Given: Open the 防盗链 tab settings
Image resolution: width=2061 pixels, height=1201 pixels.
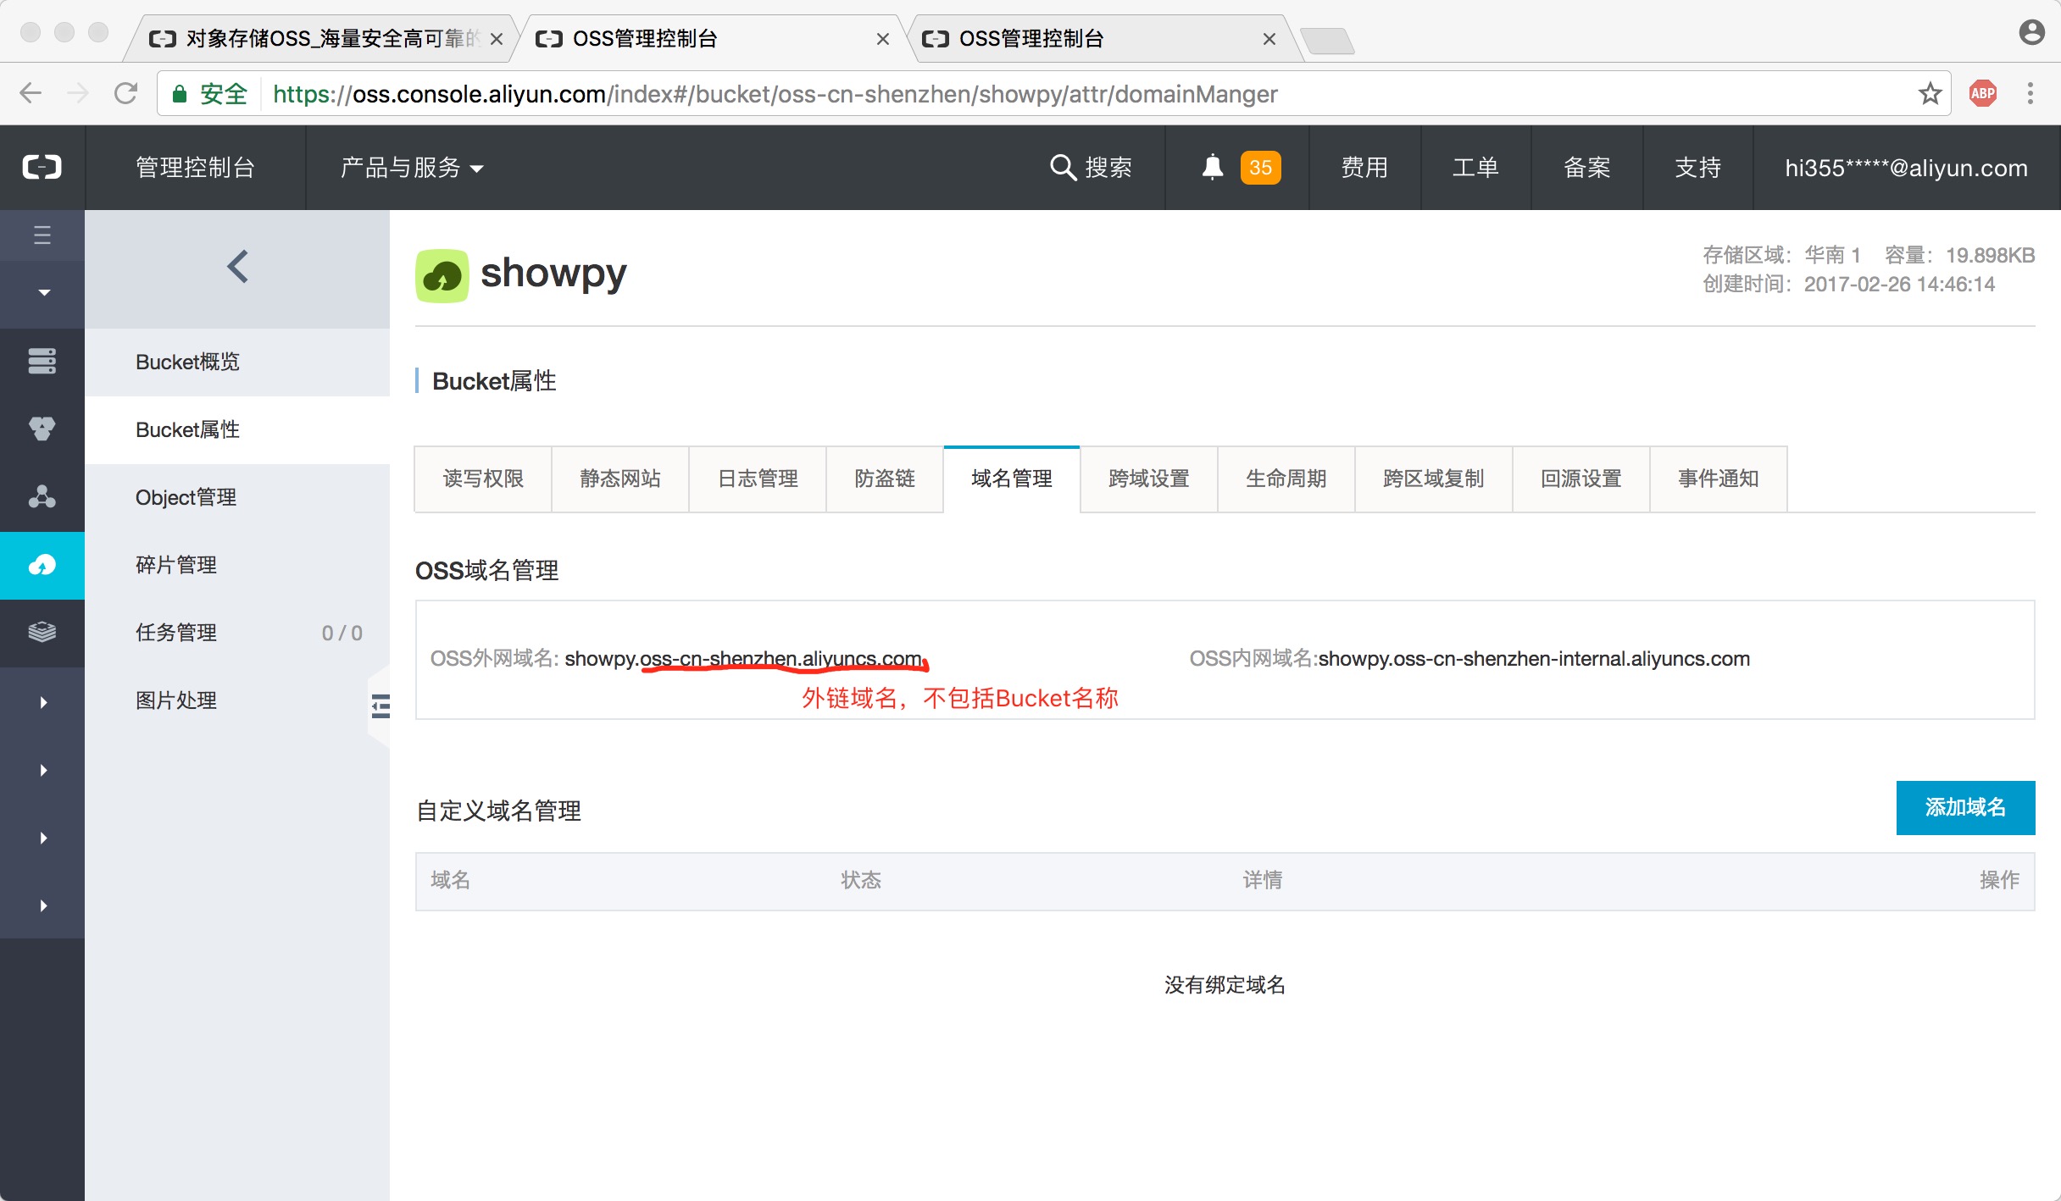Looking at the screenshot, I should click(x=878, y=479).
